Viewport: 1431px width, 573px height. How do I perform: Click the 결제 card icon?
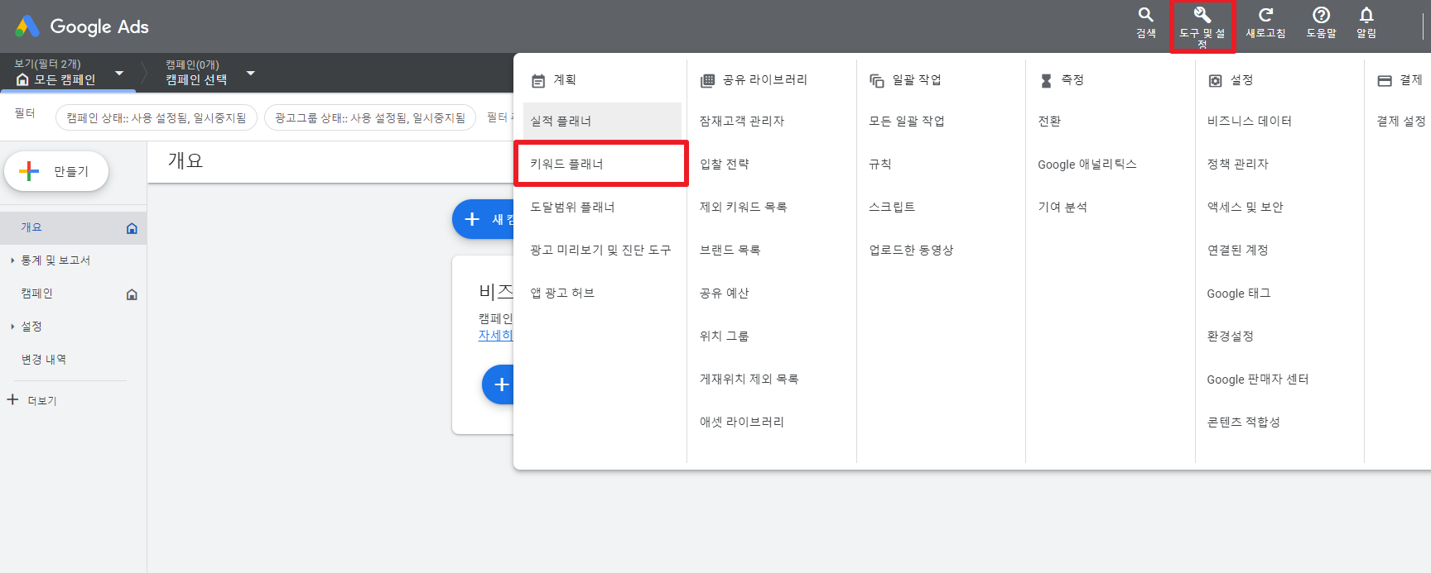click(x=1385, y=80)
